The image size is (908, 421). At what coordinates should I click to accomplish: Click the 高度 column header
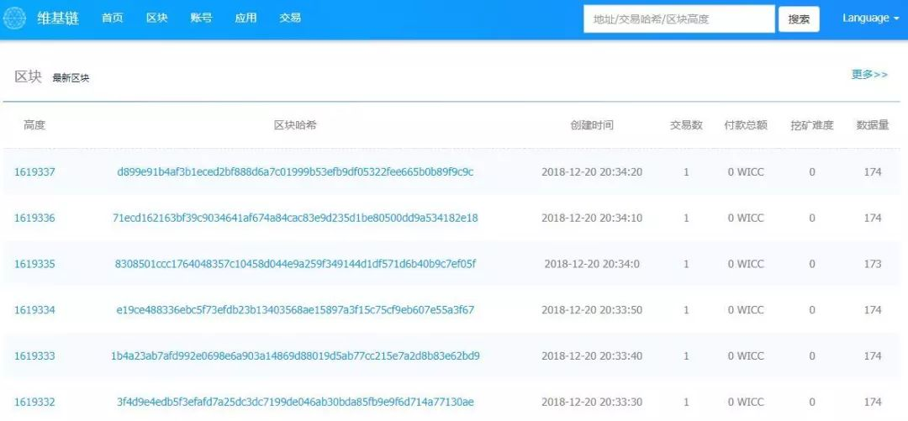(34, 125)
